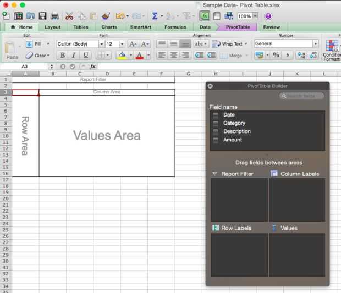Click the comma style button

tap(288, 55)
